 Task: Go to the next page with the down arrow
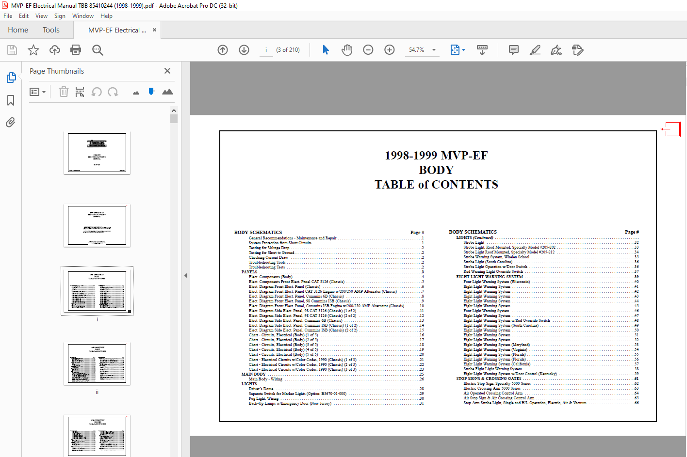point(244,50)
